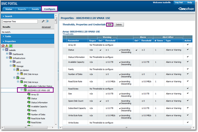The width and height of the screenshot is (198, 132).
Task: Click the Delete button
Action: tap(119, 24)
